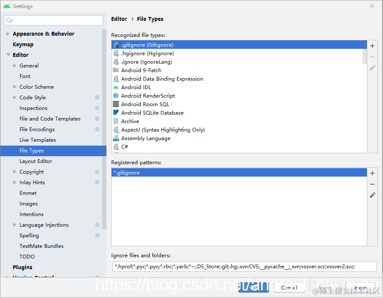Click the Spelling per-project icon
This screenshot has height=298, width=383.
click(x=97, y=236)
